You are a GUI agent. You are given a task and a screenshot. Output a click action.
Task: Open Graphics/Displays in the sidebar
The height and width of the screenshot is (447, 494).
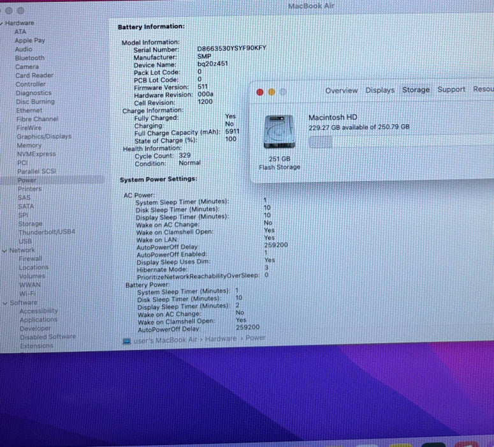[44, 137]
